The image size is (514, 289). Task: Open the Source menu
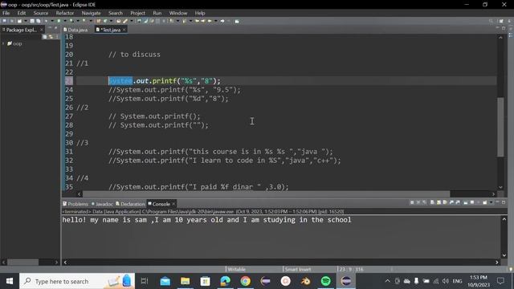(x=41, y=13)
